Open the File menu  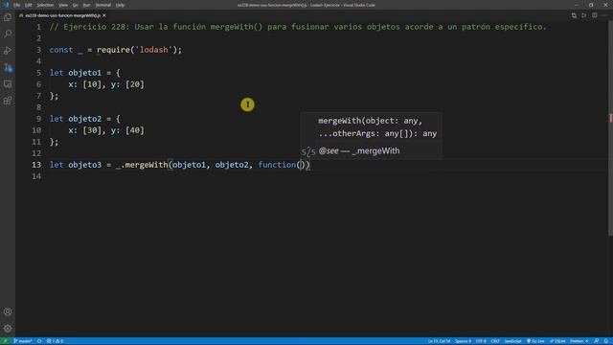[16, 5]
